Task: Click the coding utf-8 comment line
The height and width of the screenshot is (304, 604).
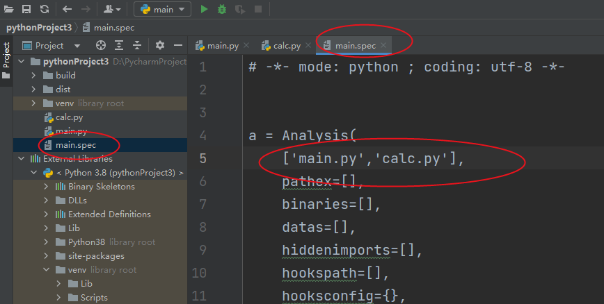Action: coord(406,67)
